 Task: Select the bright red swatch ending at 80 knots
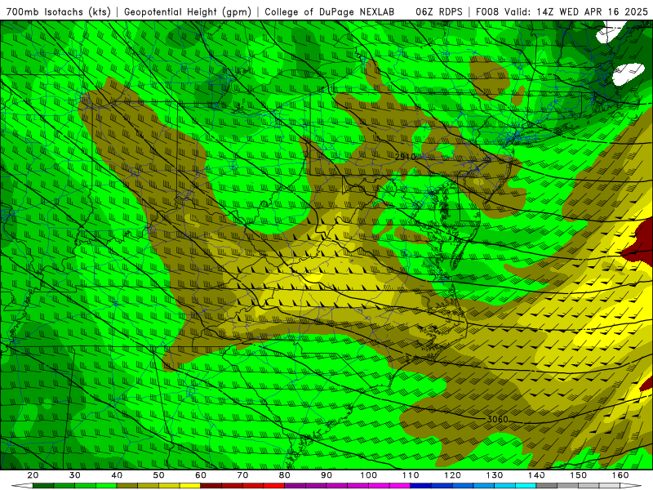point(274,485)
